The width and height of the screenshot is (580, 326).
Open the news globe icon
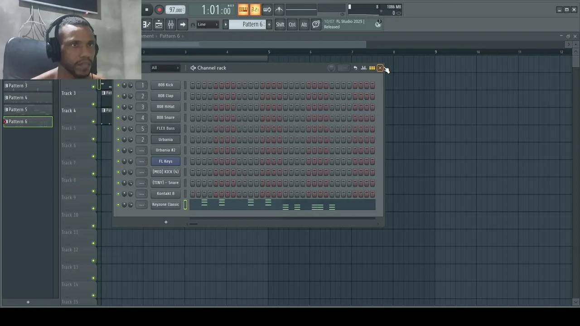pyautogui.click(x=378, y=24)
